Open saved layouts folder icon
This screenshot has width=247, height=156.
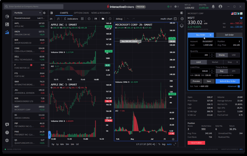[103, 19]
